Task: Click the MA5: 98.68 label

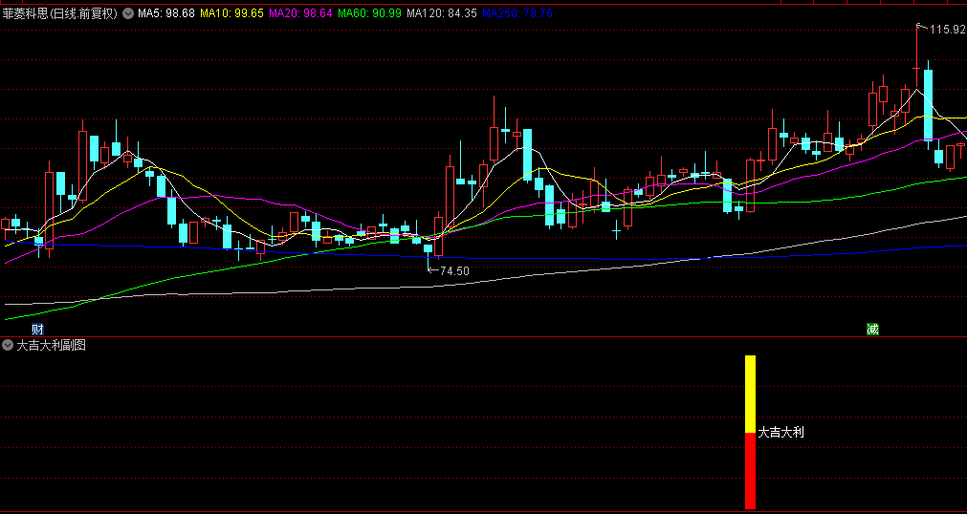Action: pyautogui.click(x=166, y=13)
